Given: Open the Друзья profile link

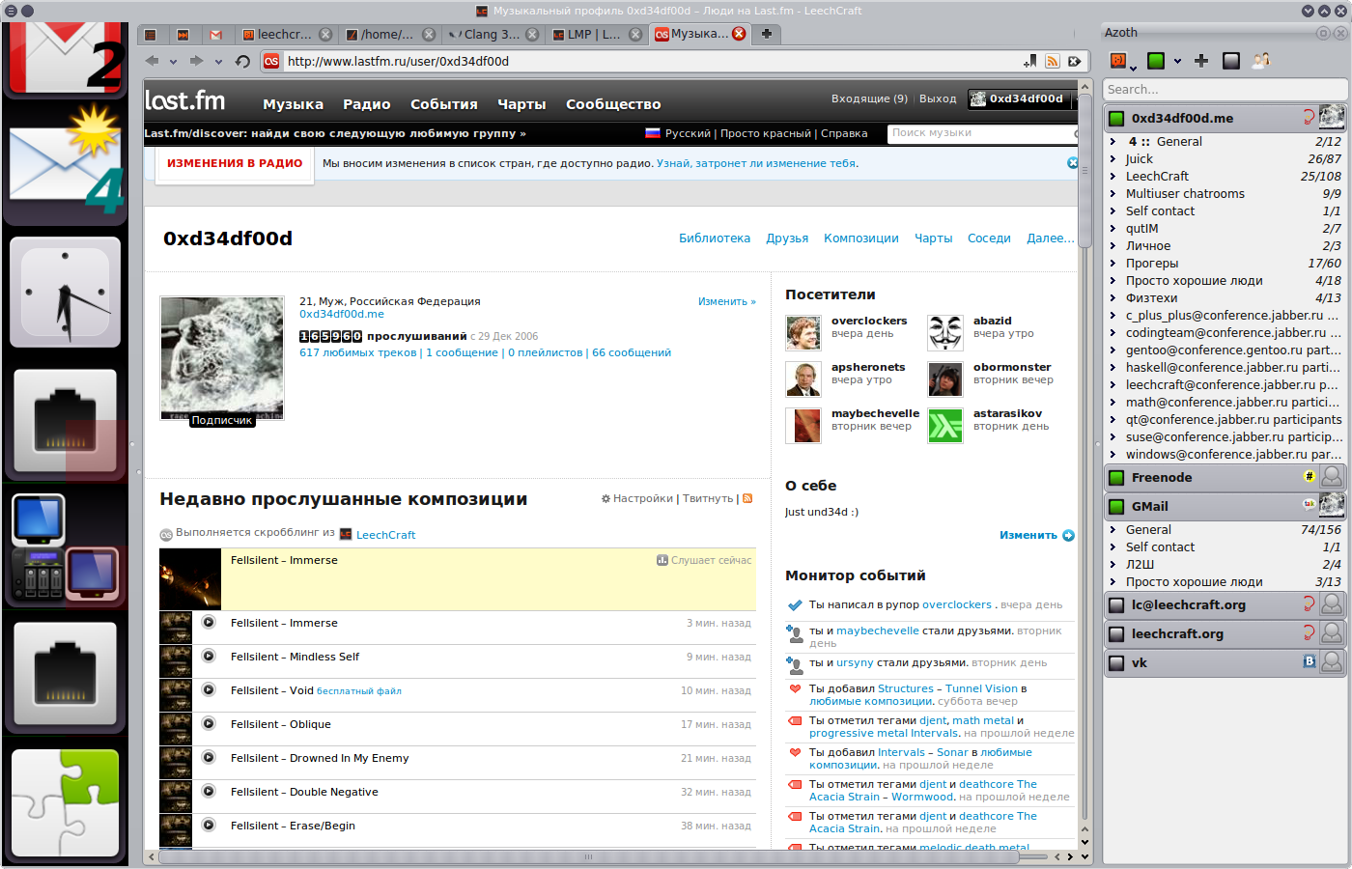Looking at the screenshot, I should pyautogui.click(x=787, y=238).
